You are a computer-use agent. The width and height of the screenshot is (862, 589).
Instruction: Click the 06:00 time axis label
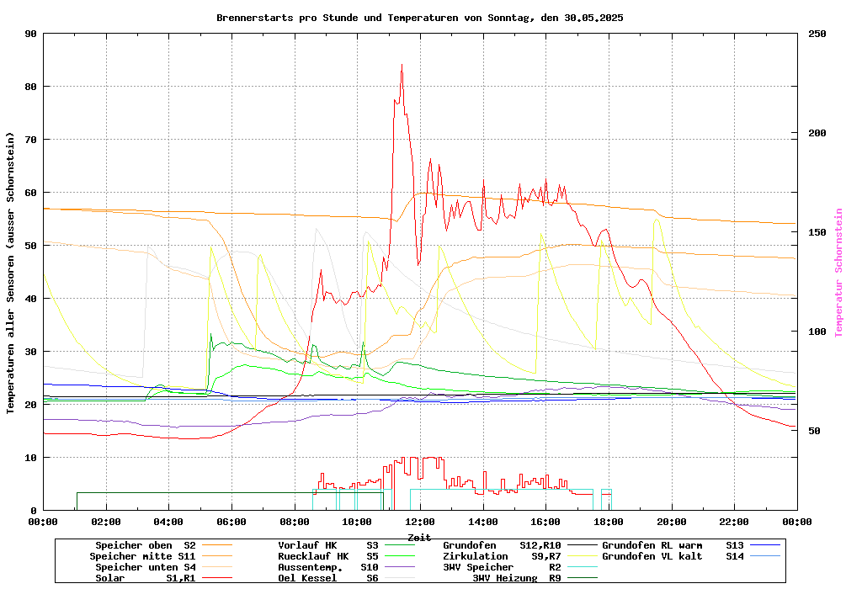pos(231,522)
